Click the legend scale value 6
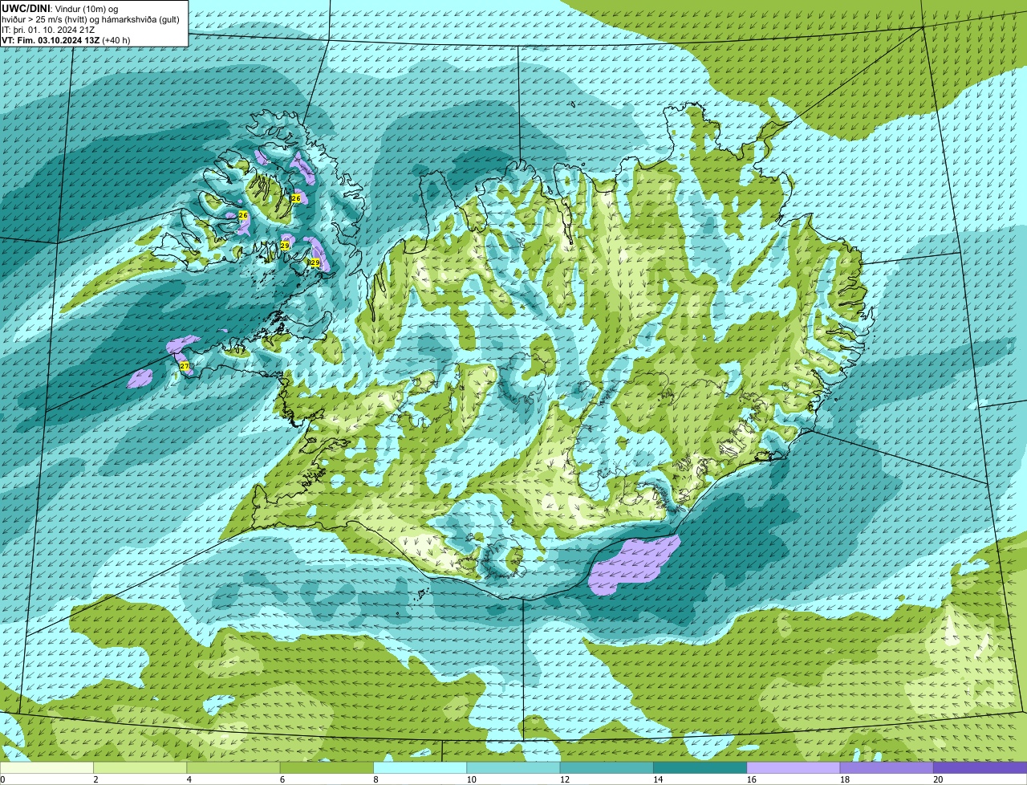The image size is (1027, 785). coord(282,779)
